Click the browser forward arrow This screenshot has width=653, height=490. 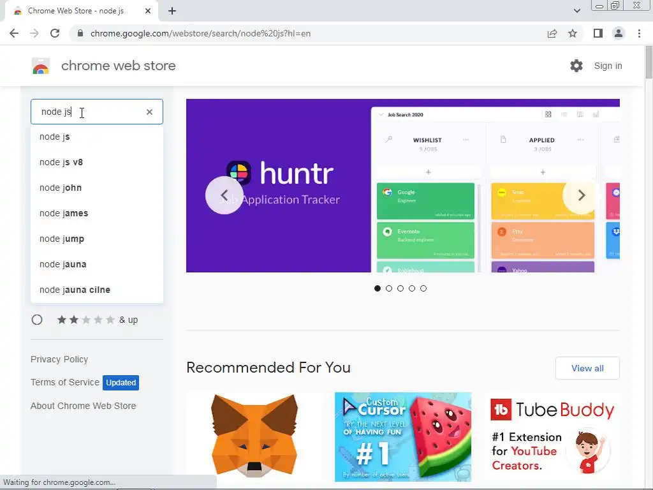click(x=34, y=33)
